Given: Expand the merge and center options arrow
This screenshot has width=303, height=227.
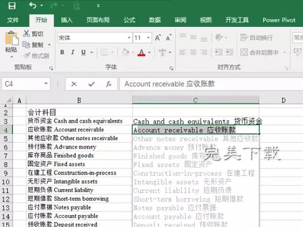Looking at the screenshot, I should [284, 52].
